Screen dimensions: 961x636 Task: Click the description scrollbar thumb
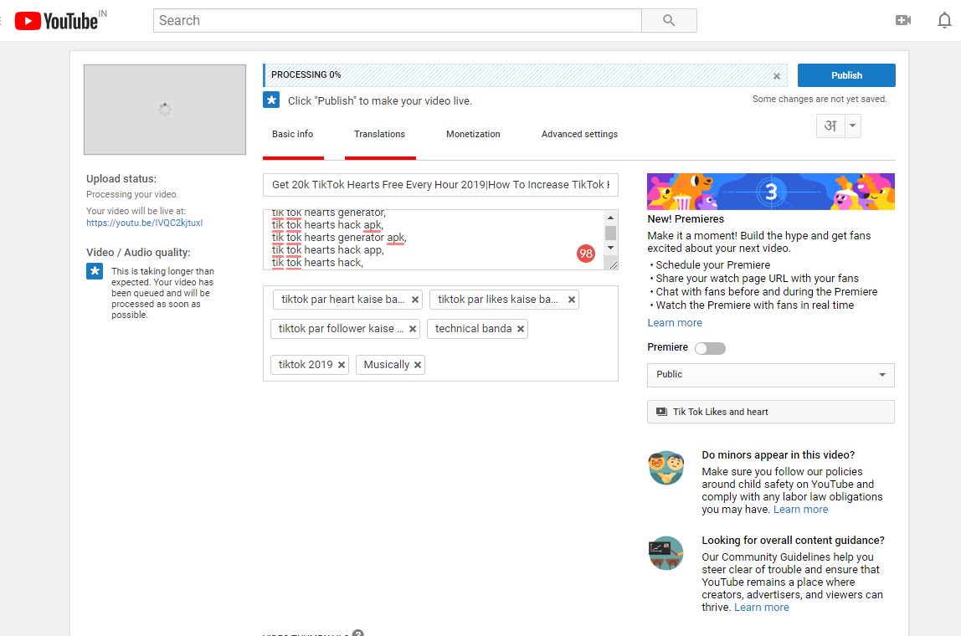coord(610,233)
